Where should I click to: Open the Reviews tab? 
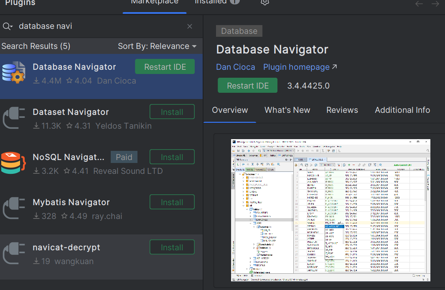342,110
